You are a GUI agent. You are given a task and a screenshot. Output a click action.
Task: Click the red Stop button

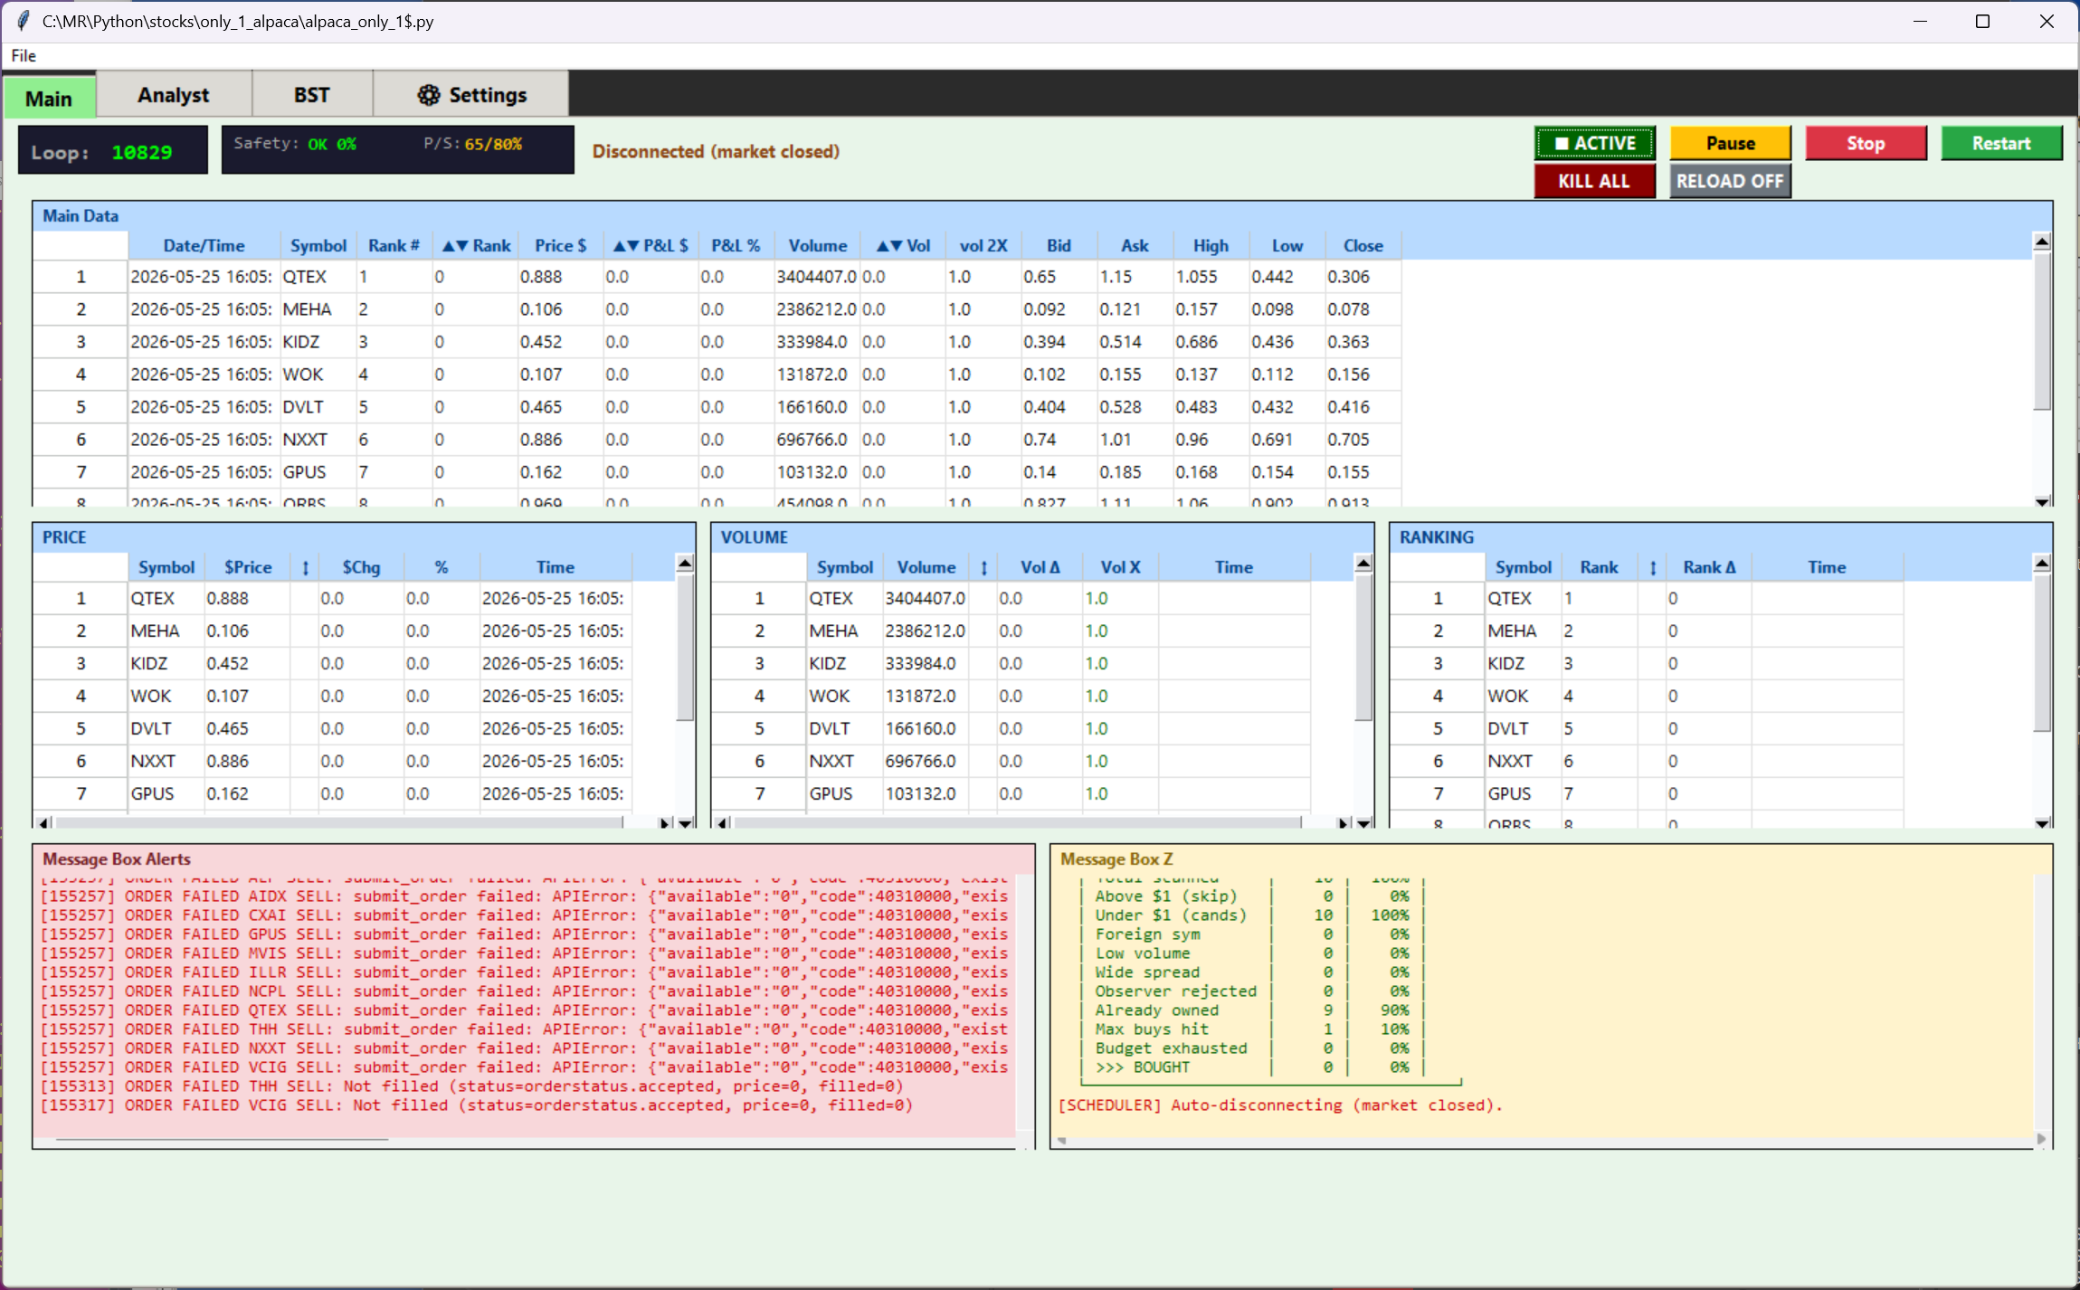(1866, 143)
